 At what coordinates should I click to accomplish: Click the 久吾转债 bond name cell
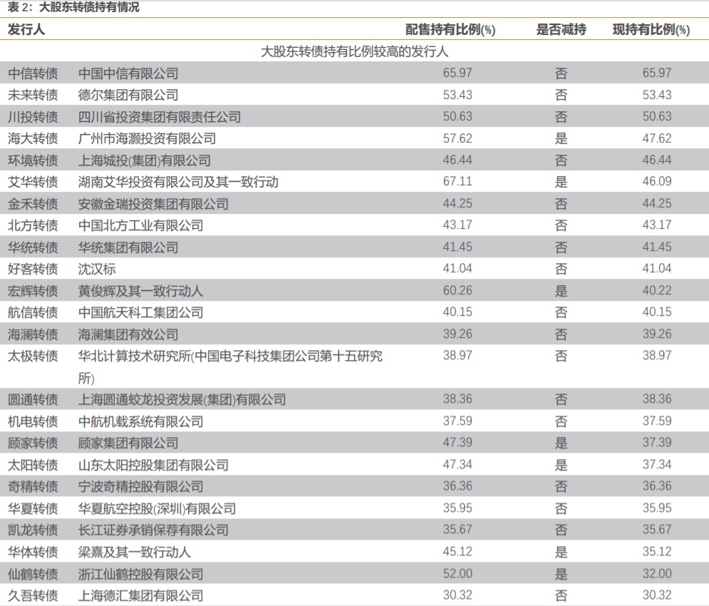(x=33, y=595)
